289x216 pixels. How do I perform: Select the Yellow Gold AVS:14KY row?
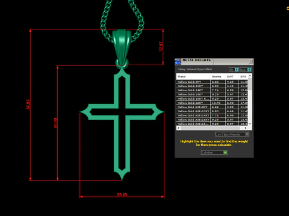point(212,115)
